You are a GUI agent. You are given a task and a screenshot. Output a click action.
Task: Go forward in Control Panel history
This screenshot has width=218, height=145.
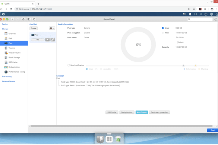17,19
